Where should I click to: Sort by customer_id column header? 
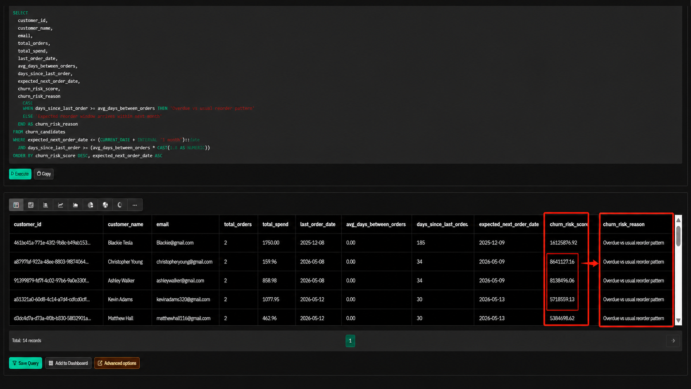[27, 224]
